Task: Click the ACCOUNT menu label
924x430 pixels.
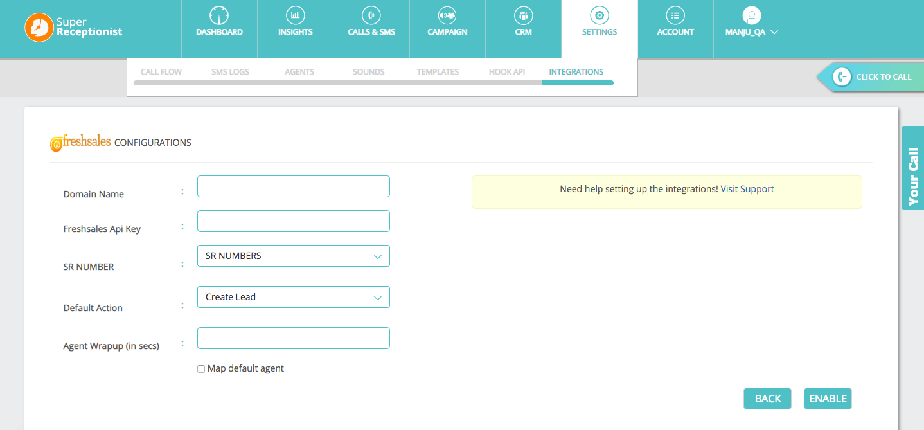Action: click(675, 32)
